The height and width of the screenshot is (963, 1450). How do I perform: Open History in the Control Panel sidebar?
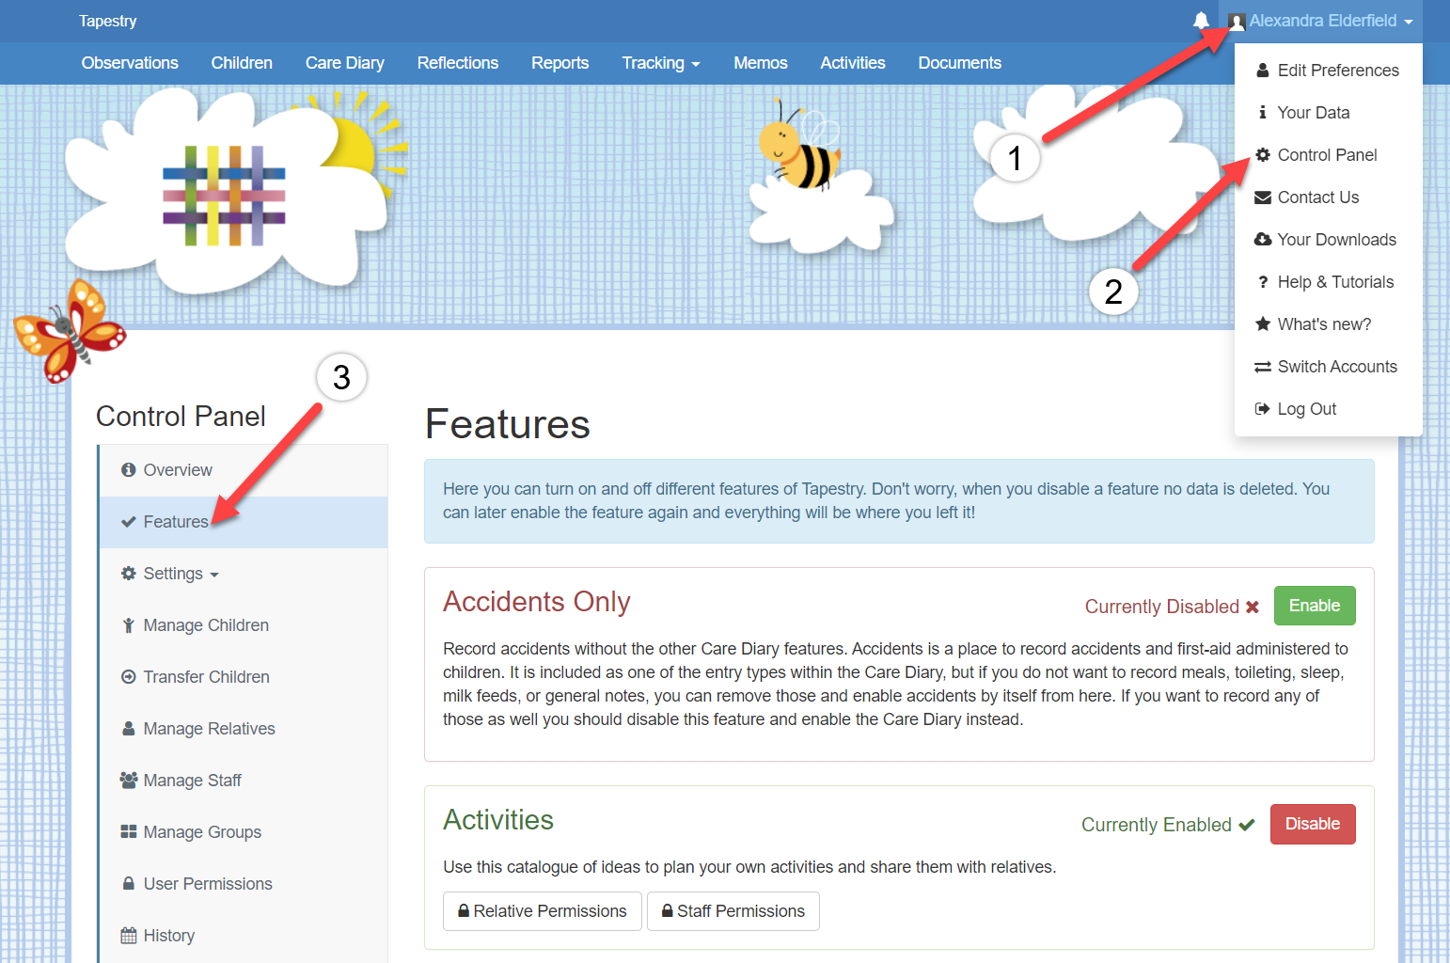click(244, 936)
